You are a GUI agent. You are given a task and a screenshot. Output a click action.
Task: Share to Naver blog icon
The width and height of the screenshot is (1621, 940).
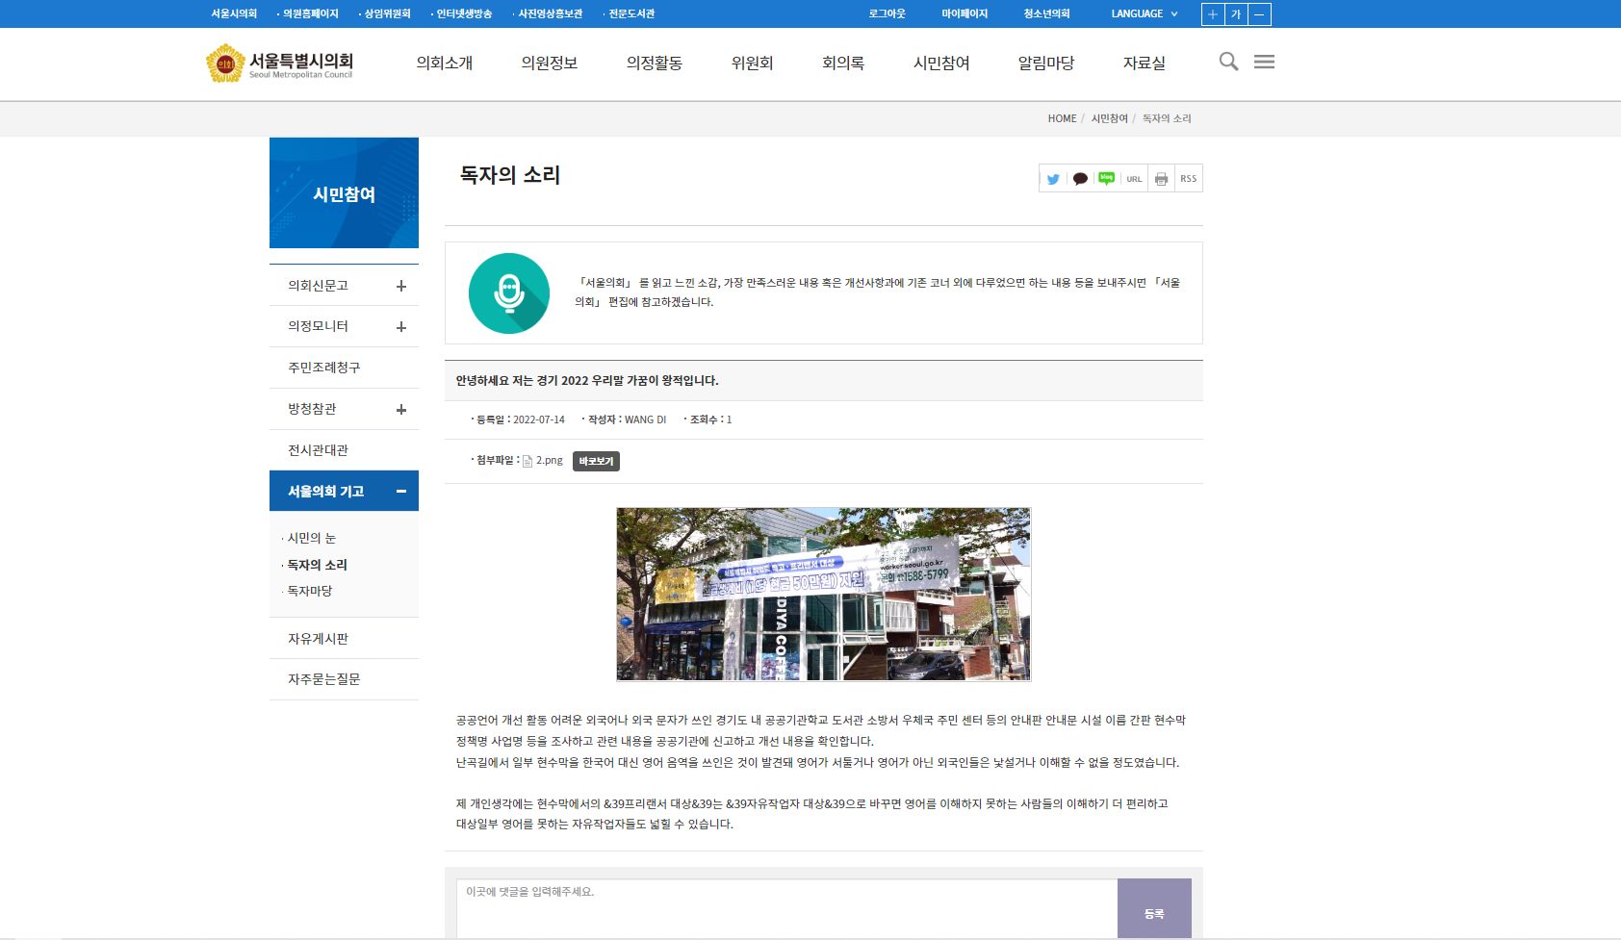[1107, 178]
